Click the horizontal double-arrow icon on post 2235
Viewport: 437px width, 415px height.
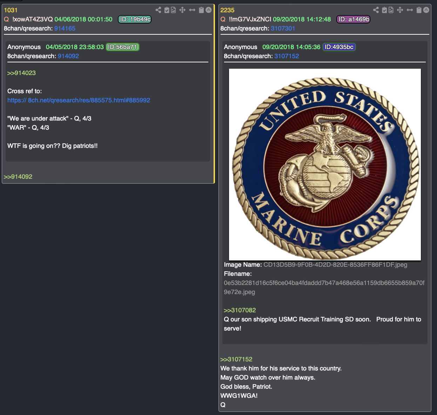[410, 10]
